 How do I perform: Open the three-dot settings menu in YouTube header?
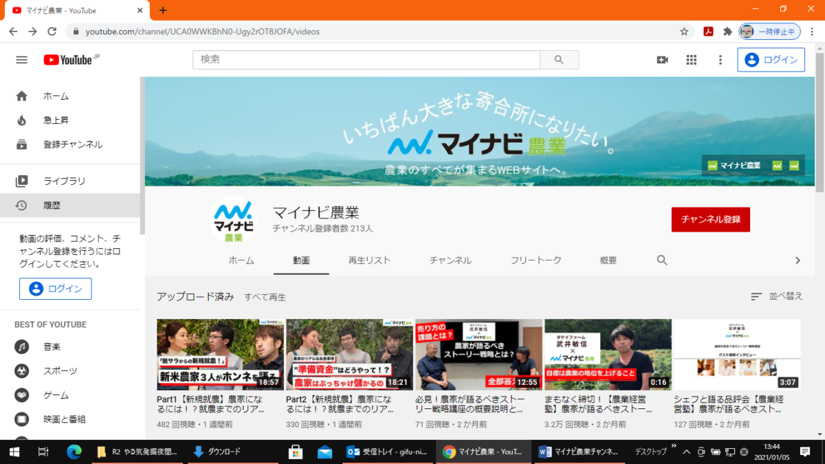pyautogui.click(x=720, y=60)
